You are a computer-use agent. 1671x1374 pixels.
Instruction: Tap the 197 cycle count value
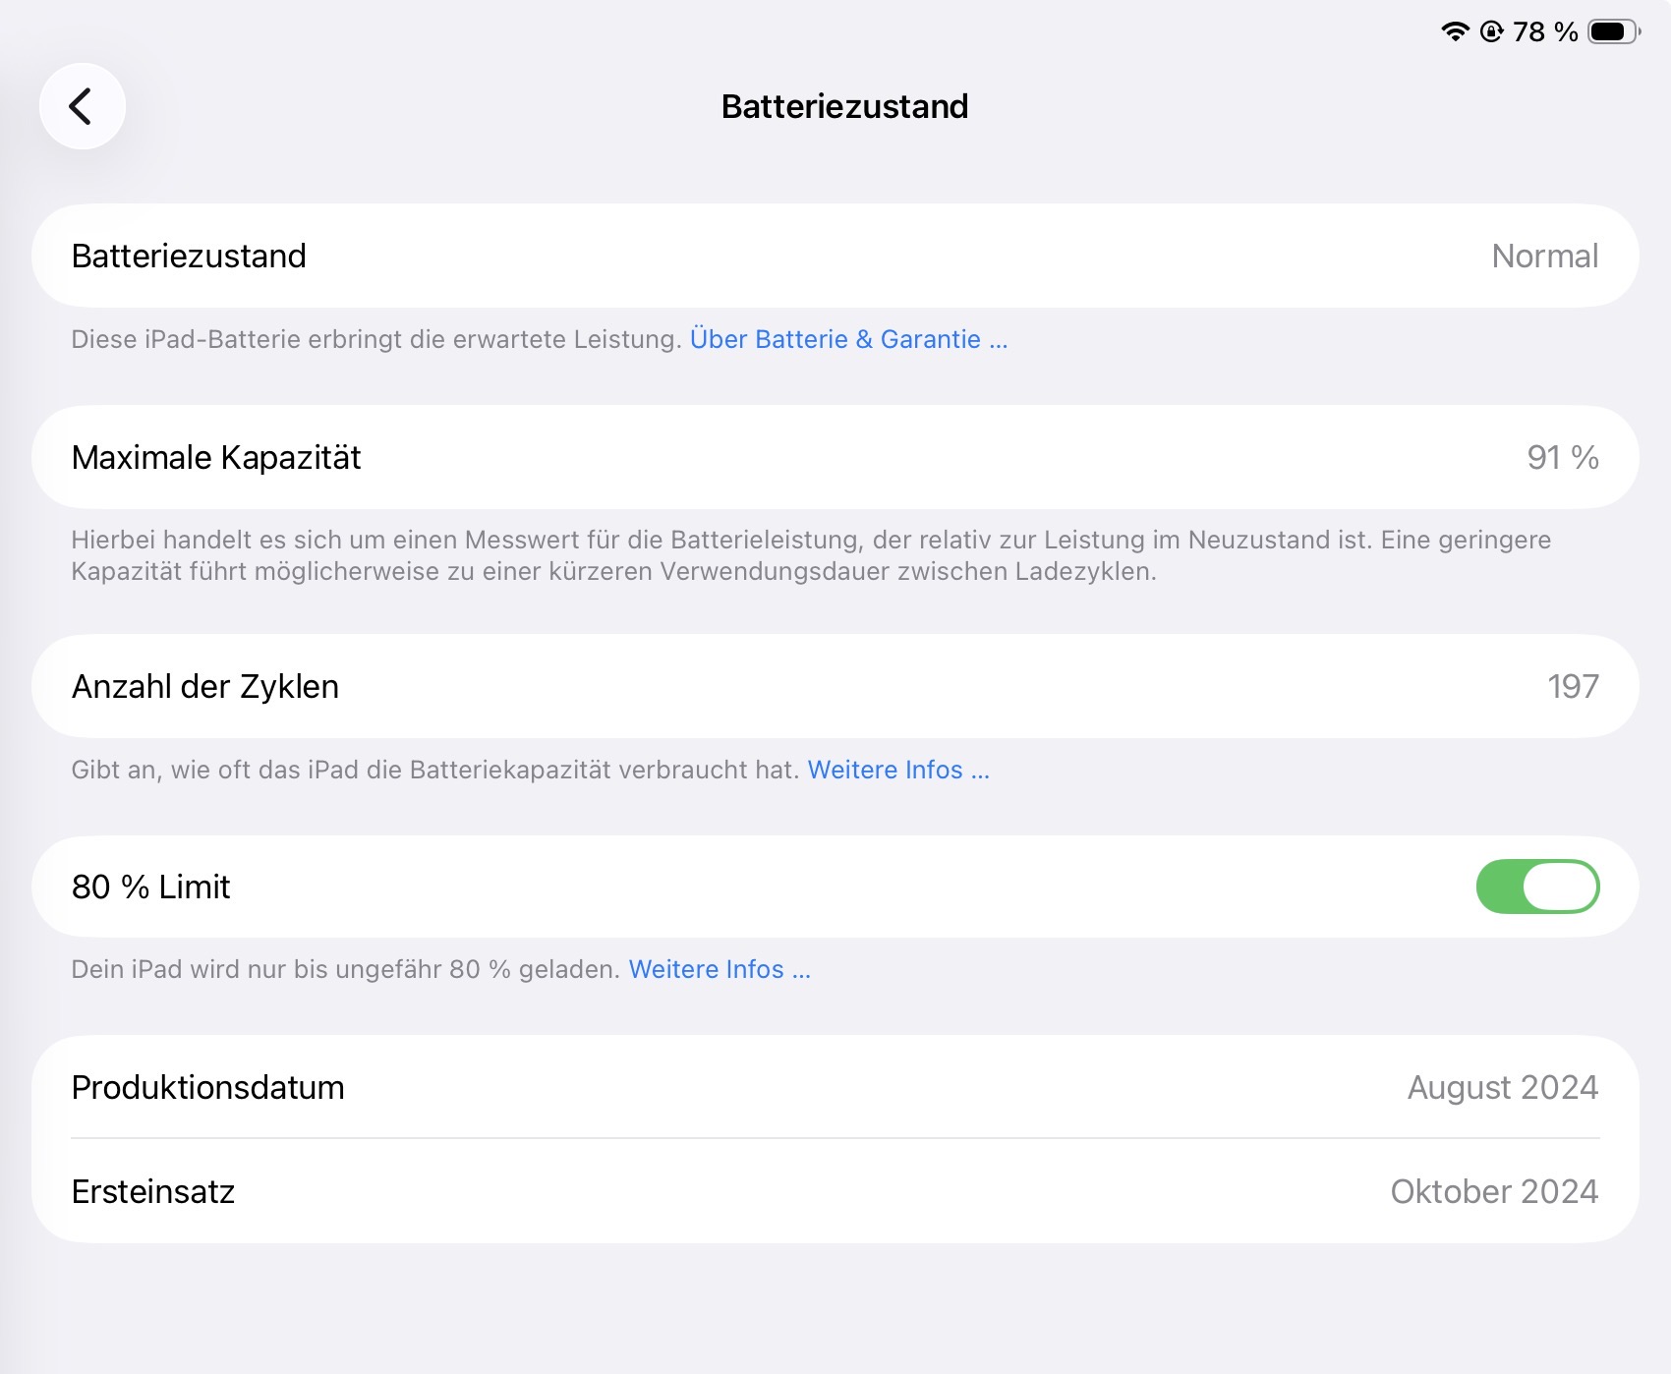1573,686
